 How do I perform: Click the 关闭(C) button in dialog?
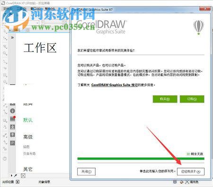86,171
